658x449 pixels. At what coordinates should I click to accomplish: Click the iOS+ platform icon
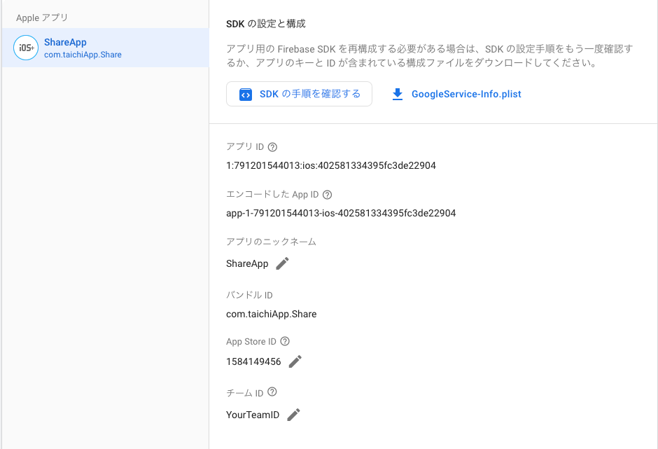click(x=26, y=48)
